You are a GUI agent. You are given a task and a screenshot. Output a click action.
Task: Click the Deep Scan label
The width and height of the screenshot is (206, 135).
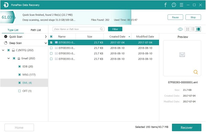click(x=15, y=43)
